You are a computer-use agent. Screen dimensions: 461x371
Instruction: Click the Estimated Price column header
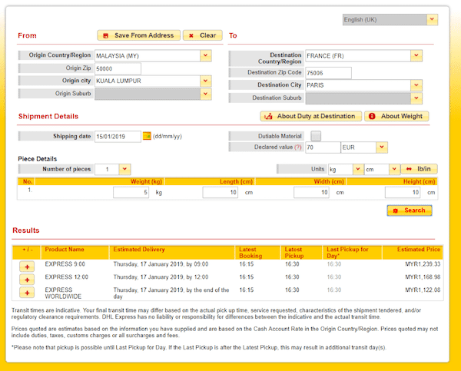tap(419, 250)
